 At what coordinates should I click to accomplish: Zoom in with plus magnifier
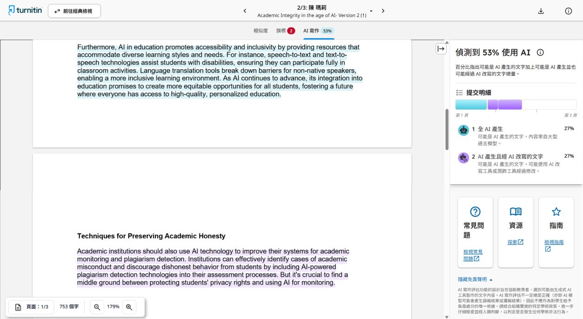coord(129,307)
